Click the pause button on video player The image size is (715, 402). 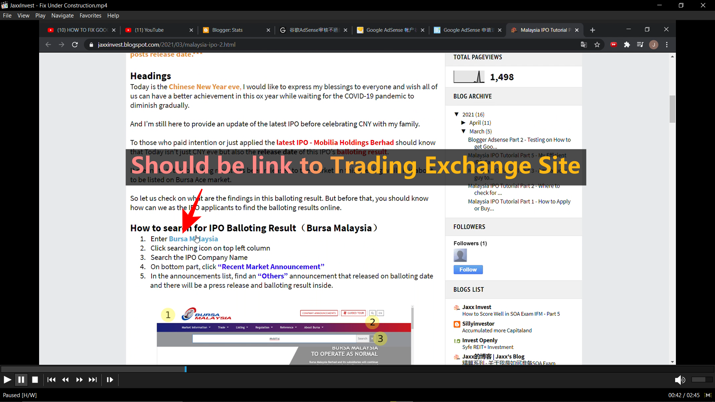click(x=21, y=379)
